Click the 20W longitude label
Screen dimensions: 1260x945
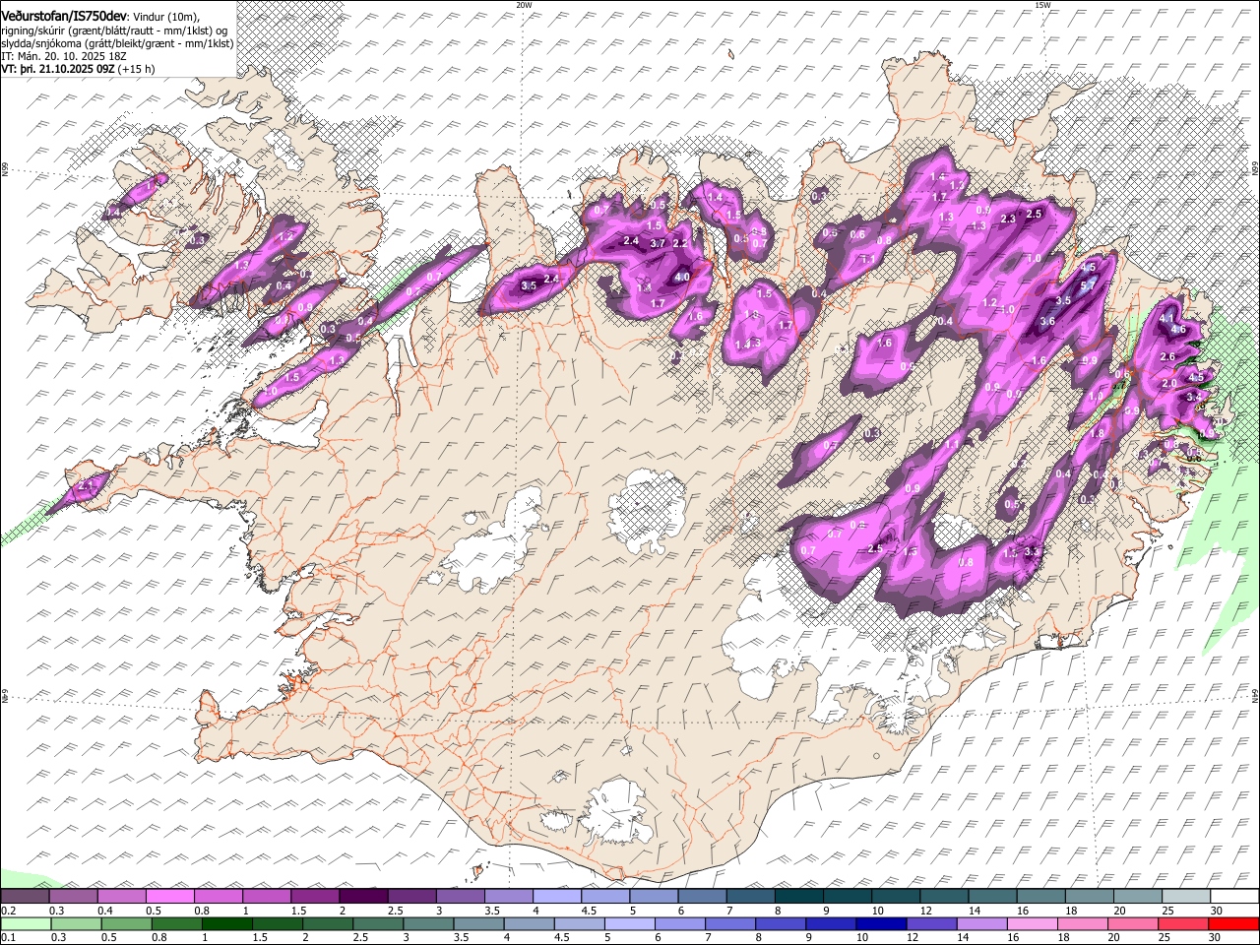click(523, 5)
